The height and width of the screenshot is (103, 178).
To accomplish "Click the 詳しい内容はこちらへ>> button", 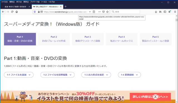I will point(150,97).
